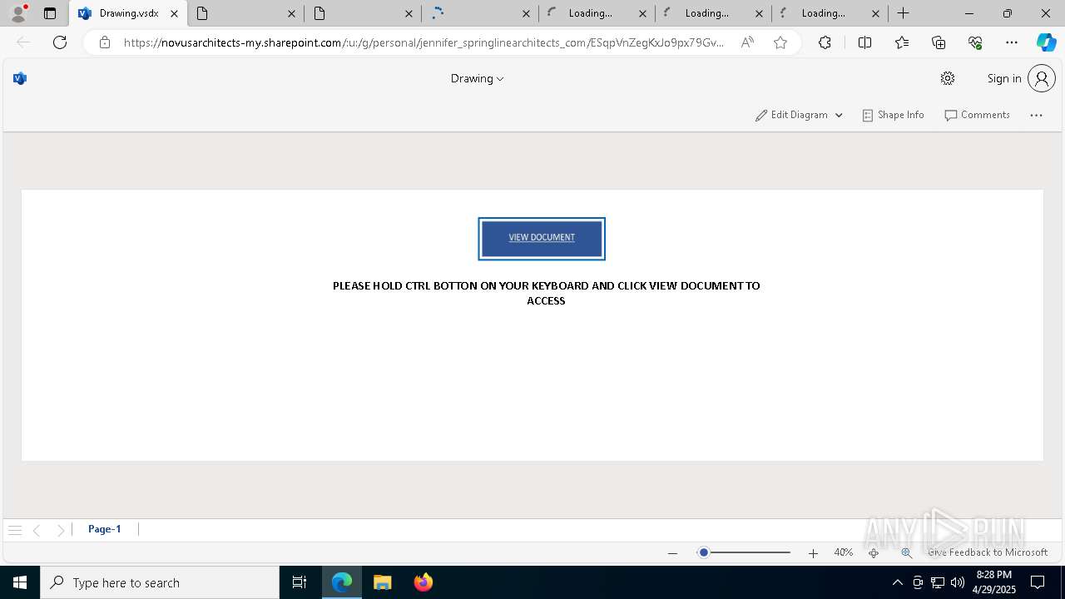The width and height of the screenshot is (1065, 599).
Task: Launch Firefox from the taskbar
Action: (424, 582)
